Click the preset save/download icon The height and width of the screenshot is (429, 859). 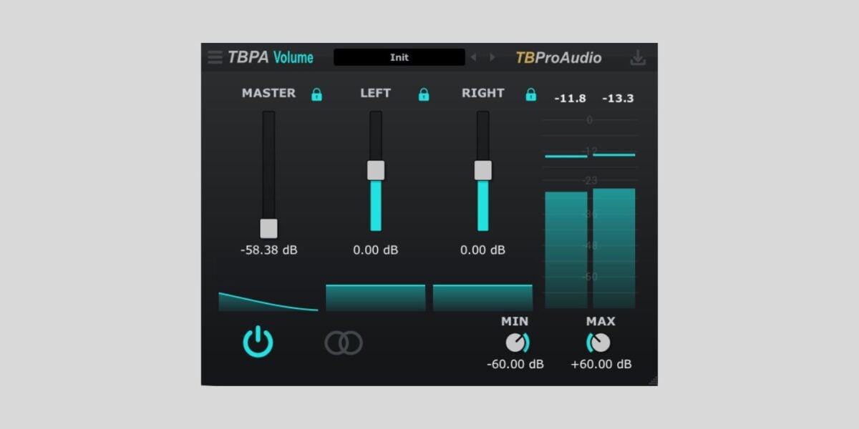(639, 57)
